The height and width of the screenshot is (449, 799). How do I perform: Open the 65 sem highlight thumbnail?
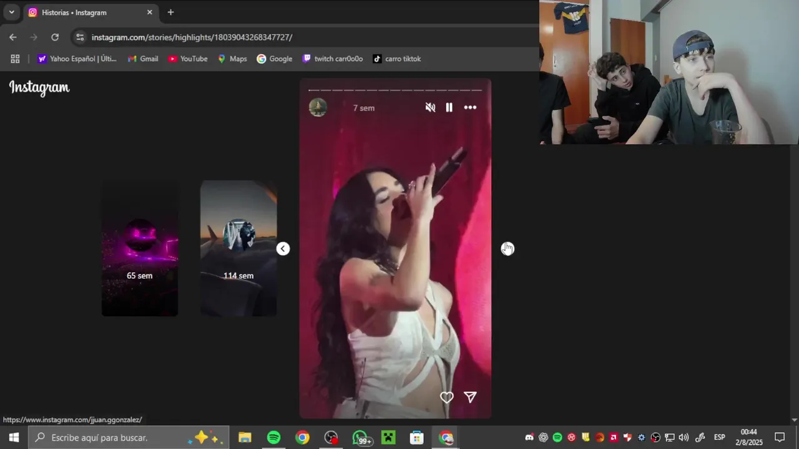(x=140, y=248)
